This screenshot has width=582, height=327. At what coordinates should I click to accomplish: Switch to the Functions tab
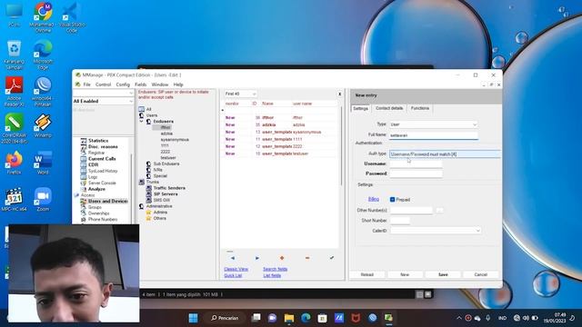point(420,108)
